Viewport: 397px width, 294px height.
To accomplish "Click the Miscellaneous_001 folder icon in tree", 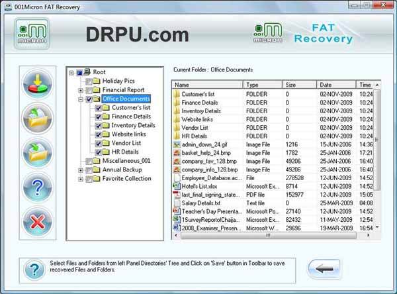I will [97, 161].
